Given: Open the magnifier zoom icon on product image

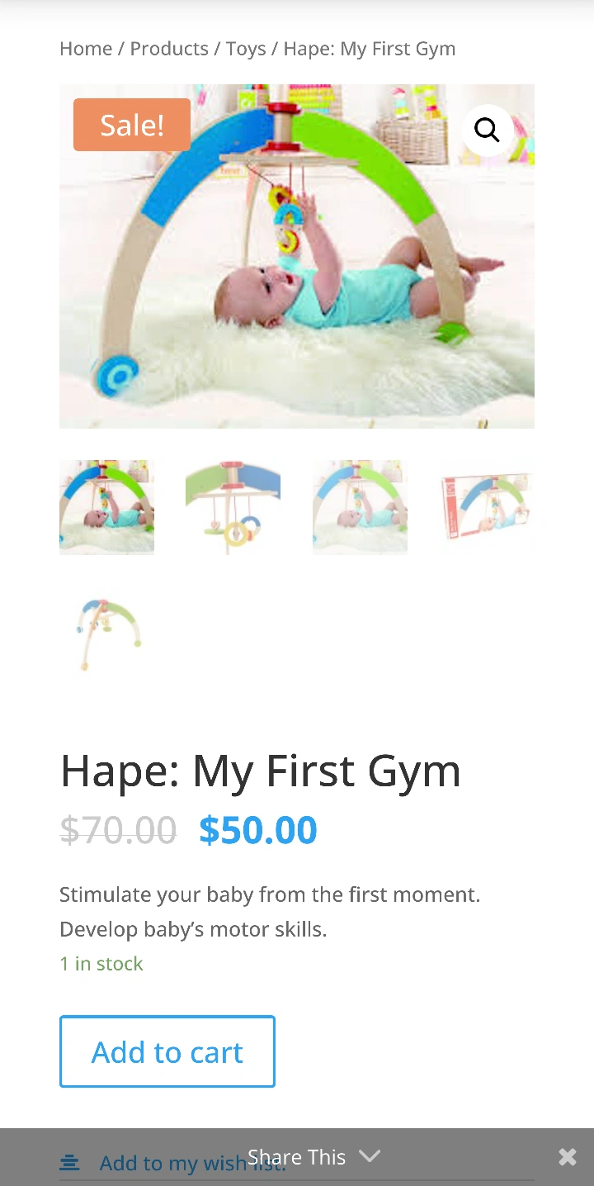Looking at the screenshot, I should tap(487, 130).
